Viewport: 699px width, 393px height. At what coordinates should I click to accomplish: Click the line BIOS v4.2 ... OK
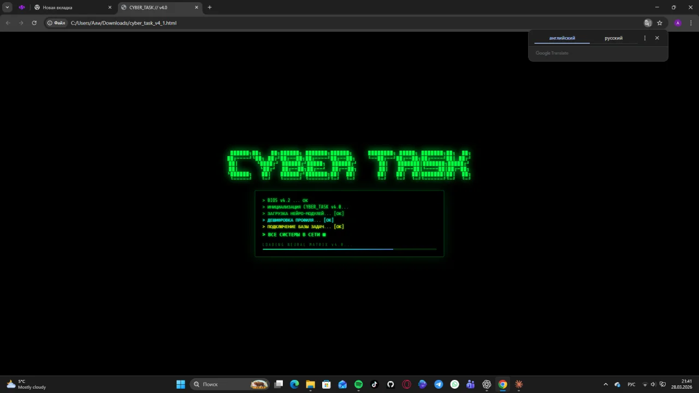[285, 200]
